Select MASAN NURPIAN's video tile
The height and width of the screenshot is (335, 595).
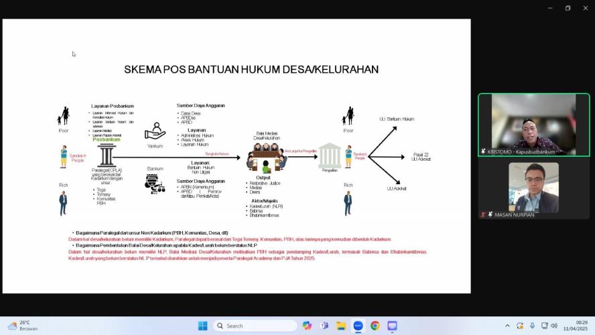[x=533, y=188]
